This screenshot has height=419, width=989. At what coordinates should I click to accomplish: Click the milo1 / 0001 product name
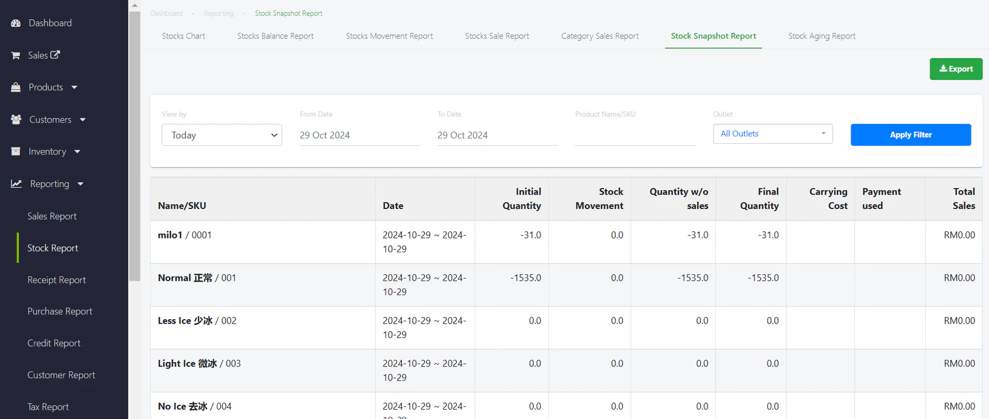(x=185, y=235)
